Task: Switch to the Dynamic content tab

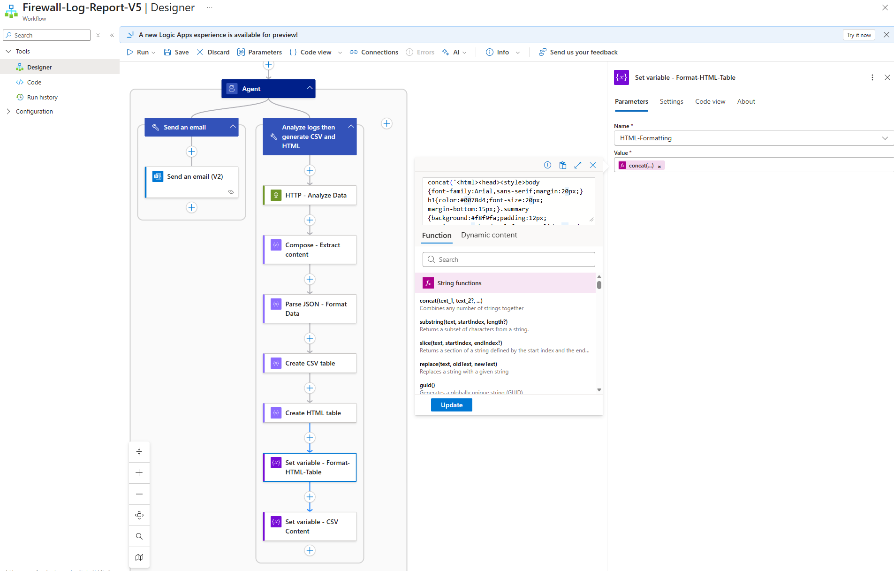Action: point(489,235)
